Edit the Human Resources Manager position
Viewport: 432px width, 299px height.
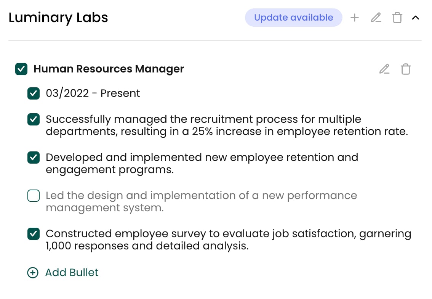pyautogui.click(x=384, y=69)
